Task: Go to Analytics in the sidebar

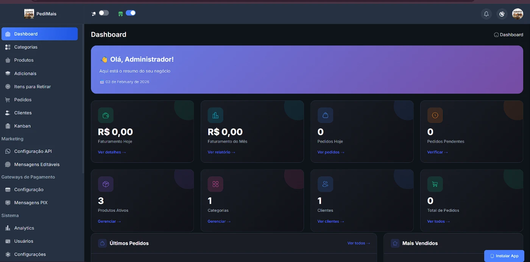Action: [24, 228]
